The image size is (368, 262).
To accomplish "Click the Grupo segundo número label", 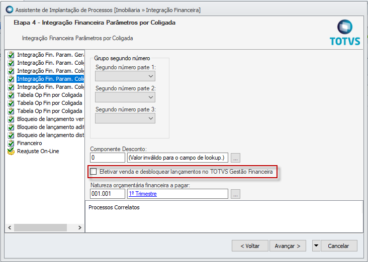I will (x=122, y=58).
